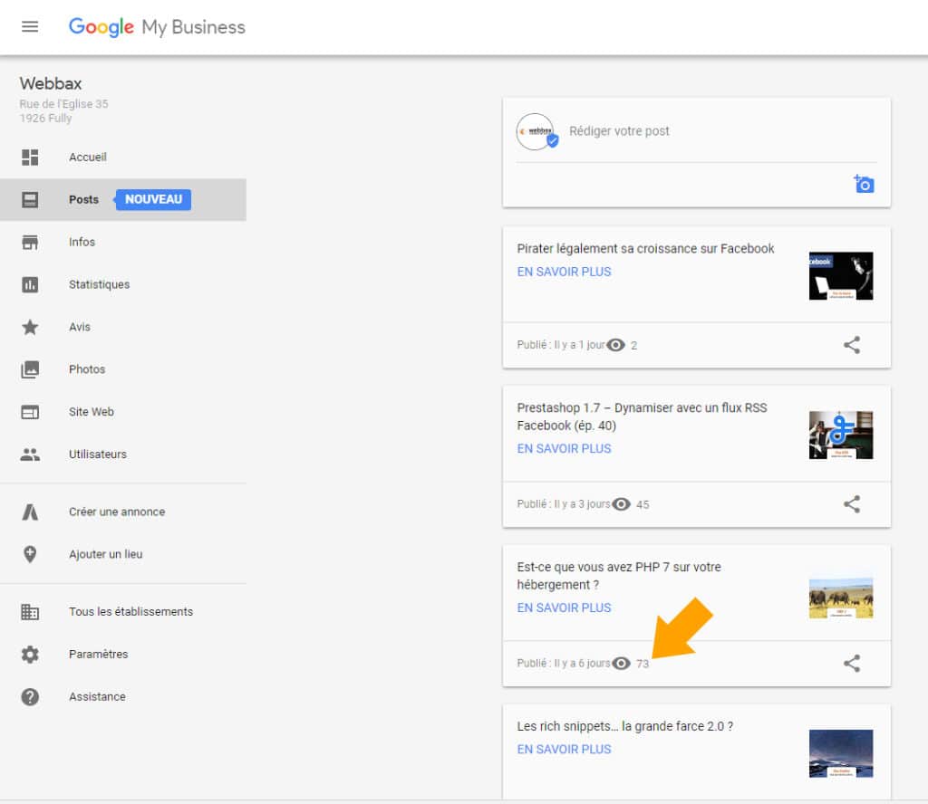928x804 pixels.
Task: Click EN SAVOIR PLUS under Pirater légalement
Action: click(564, 272)
